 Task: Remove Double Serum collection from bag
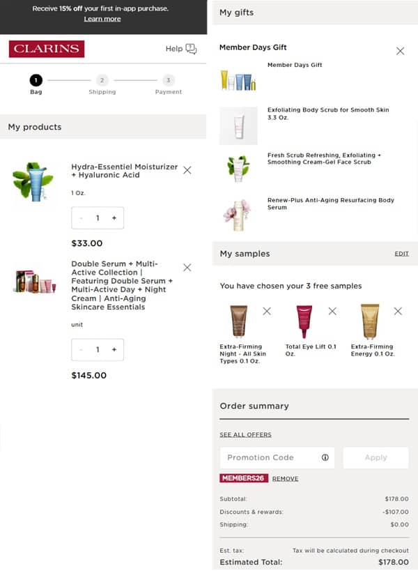click(x=187, y=268)
